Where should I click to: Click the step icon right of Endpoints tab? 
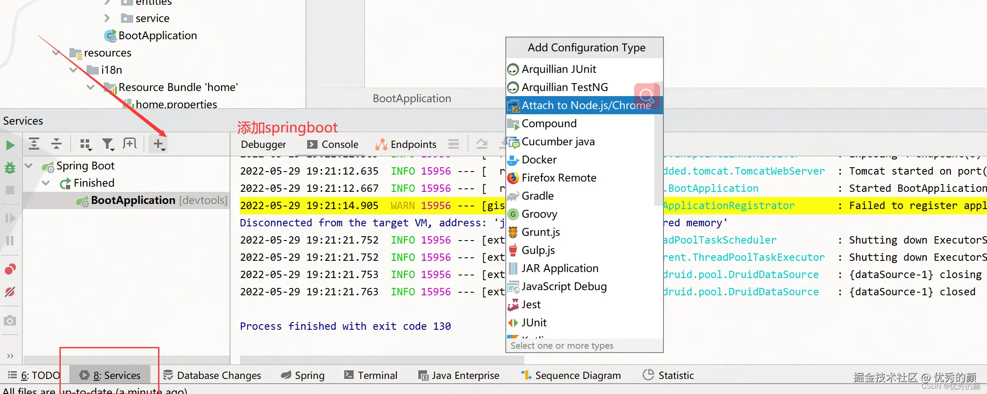click(482, 144)
